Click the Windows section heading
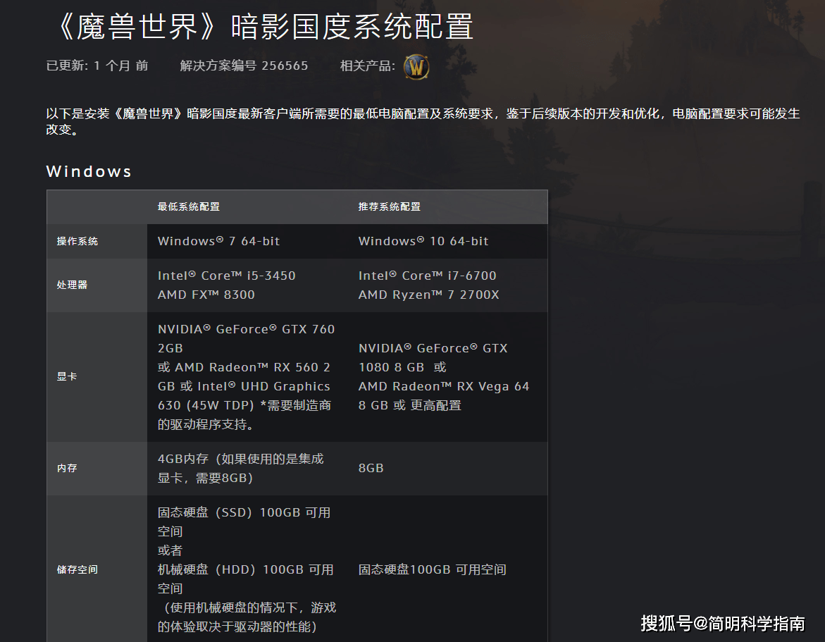 (x=89, y=171)
